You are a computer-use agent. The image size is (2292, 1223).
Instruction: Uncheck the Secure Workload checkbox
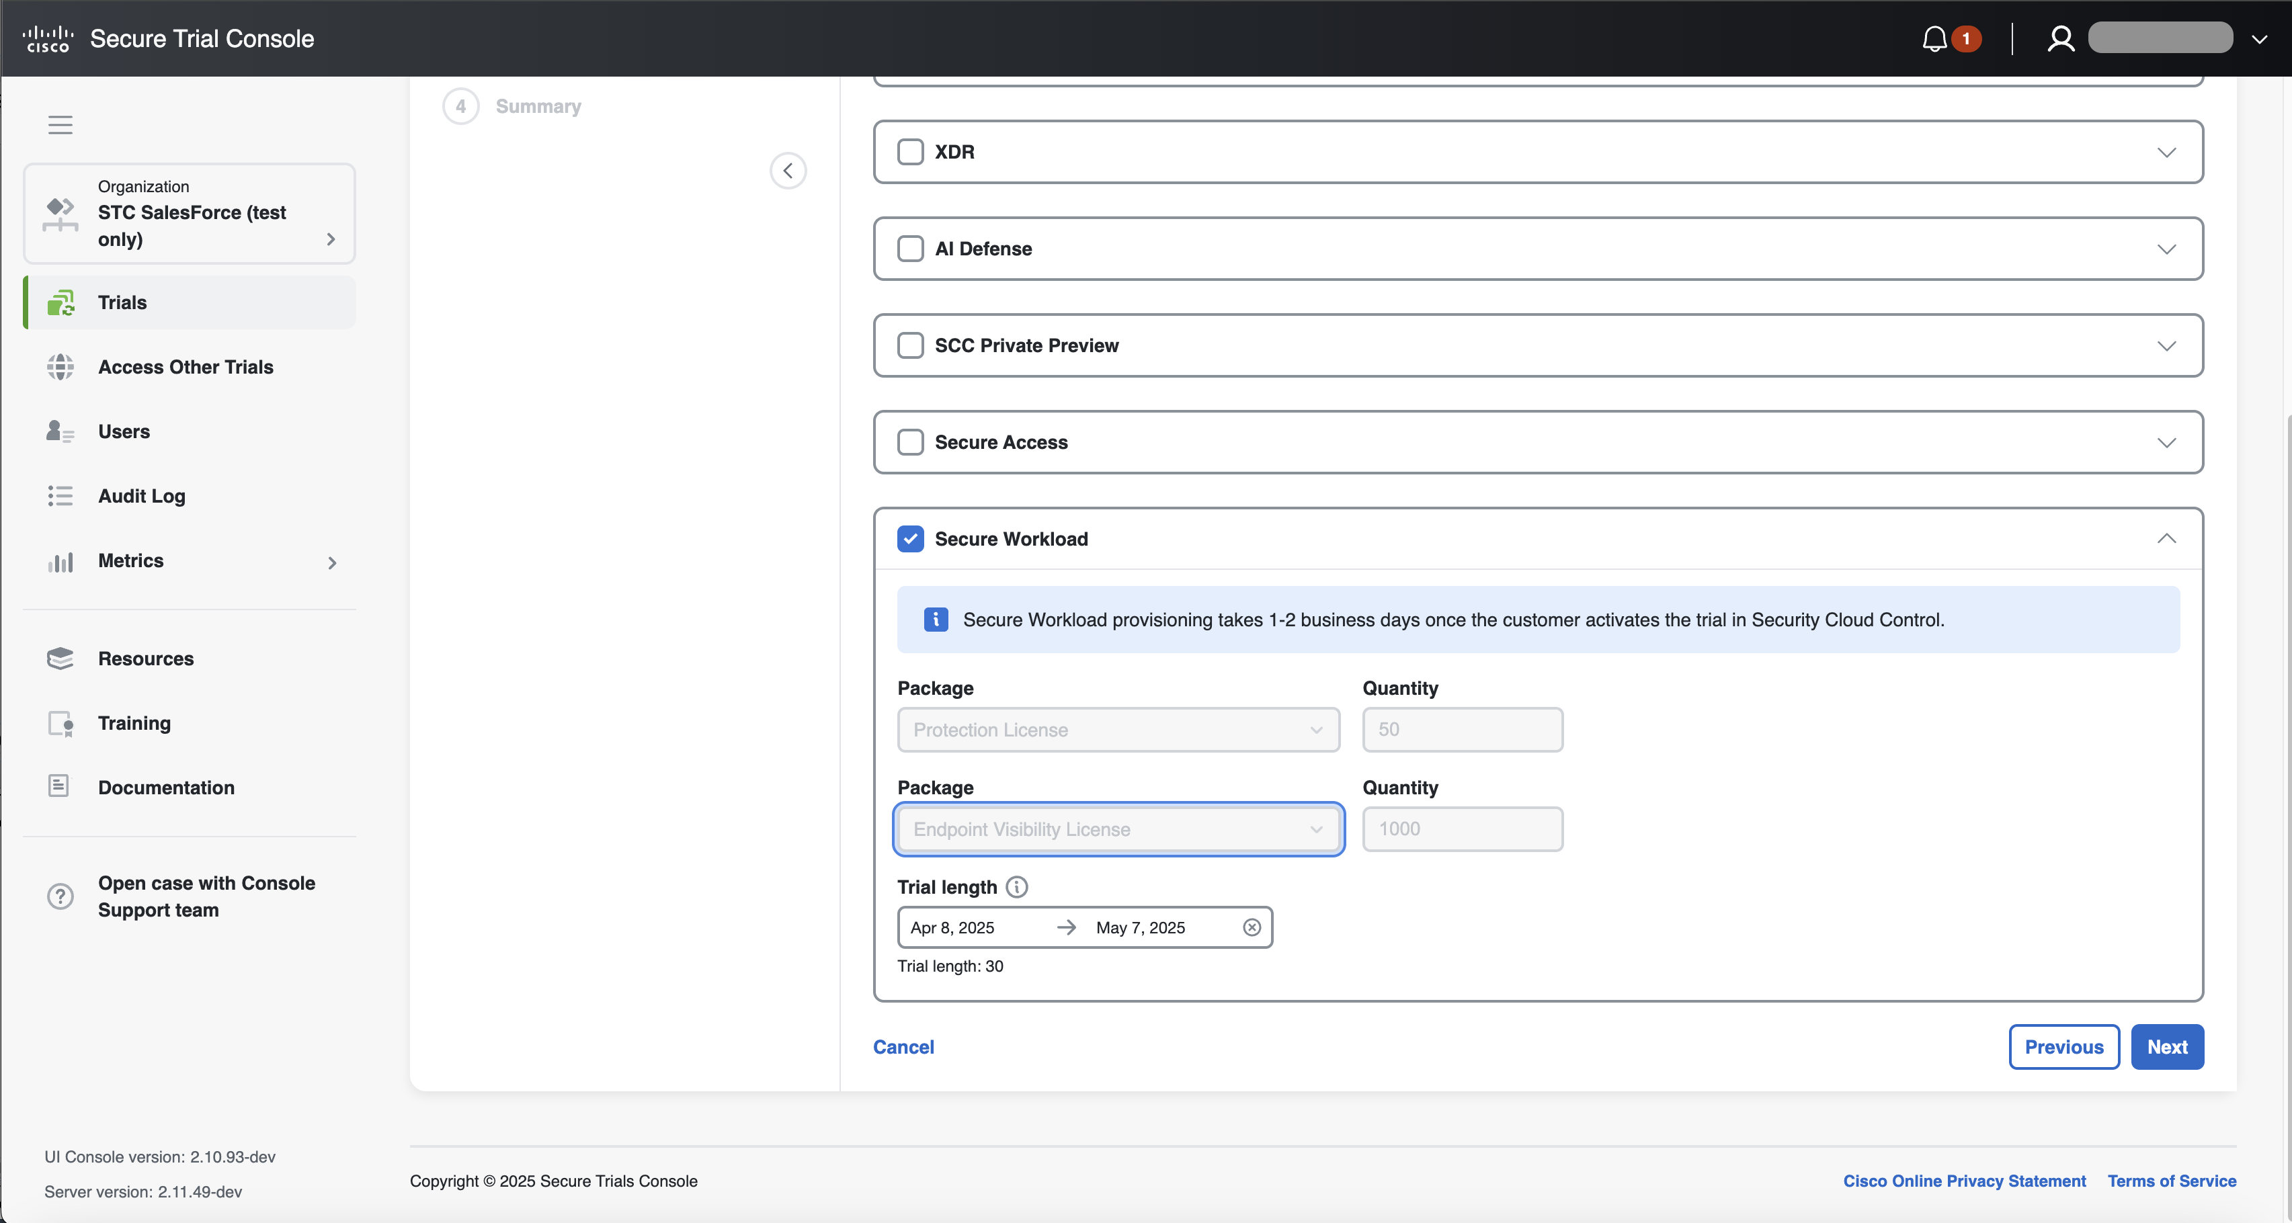[x=910, y=539]
